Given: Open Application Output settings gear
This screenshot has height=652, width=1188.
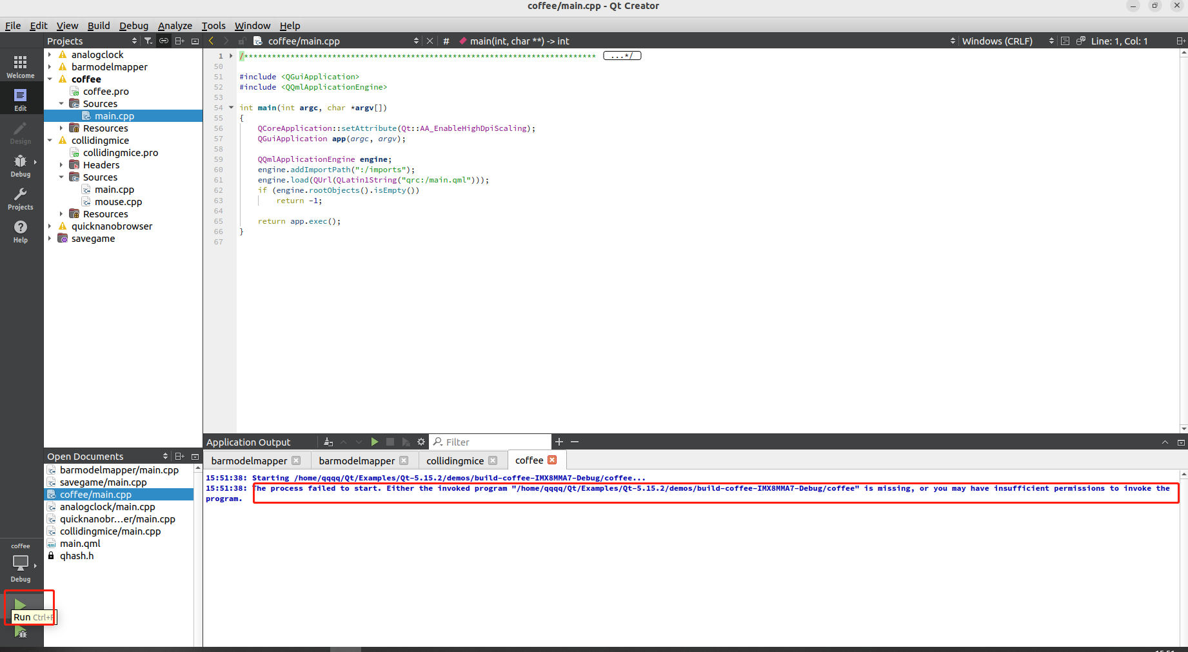Looking at the screenshot, I should [421, 442].
